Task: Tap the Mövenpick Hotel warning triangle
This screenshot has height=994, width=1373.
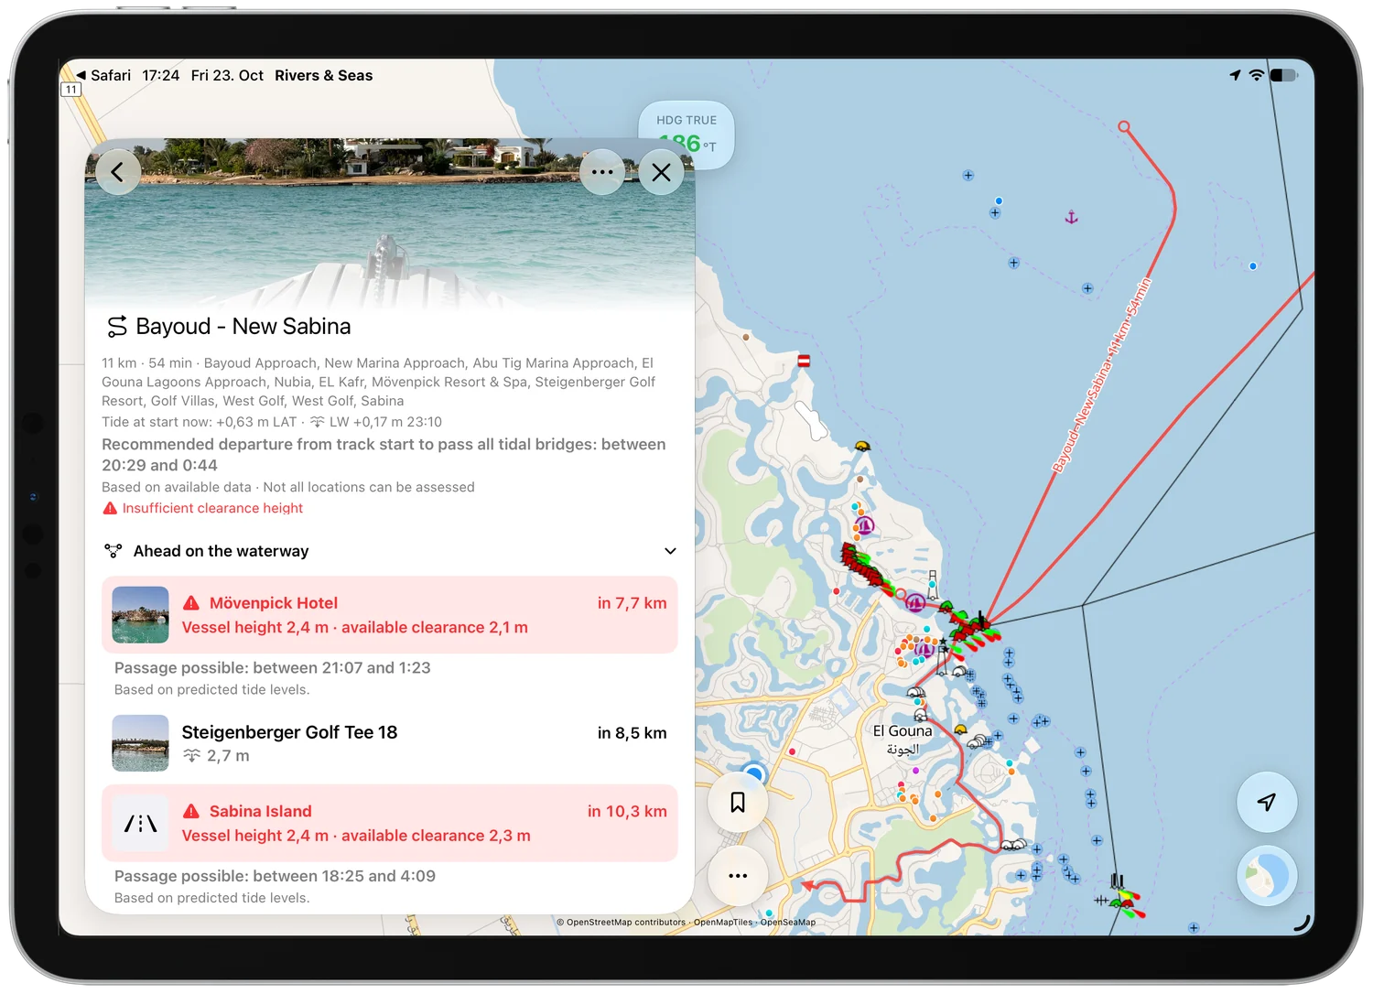Action: pyautogui.click(x=191, y=603)
